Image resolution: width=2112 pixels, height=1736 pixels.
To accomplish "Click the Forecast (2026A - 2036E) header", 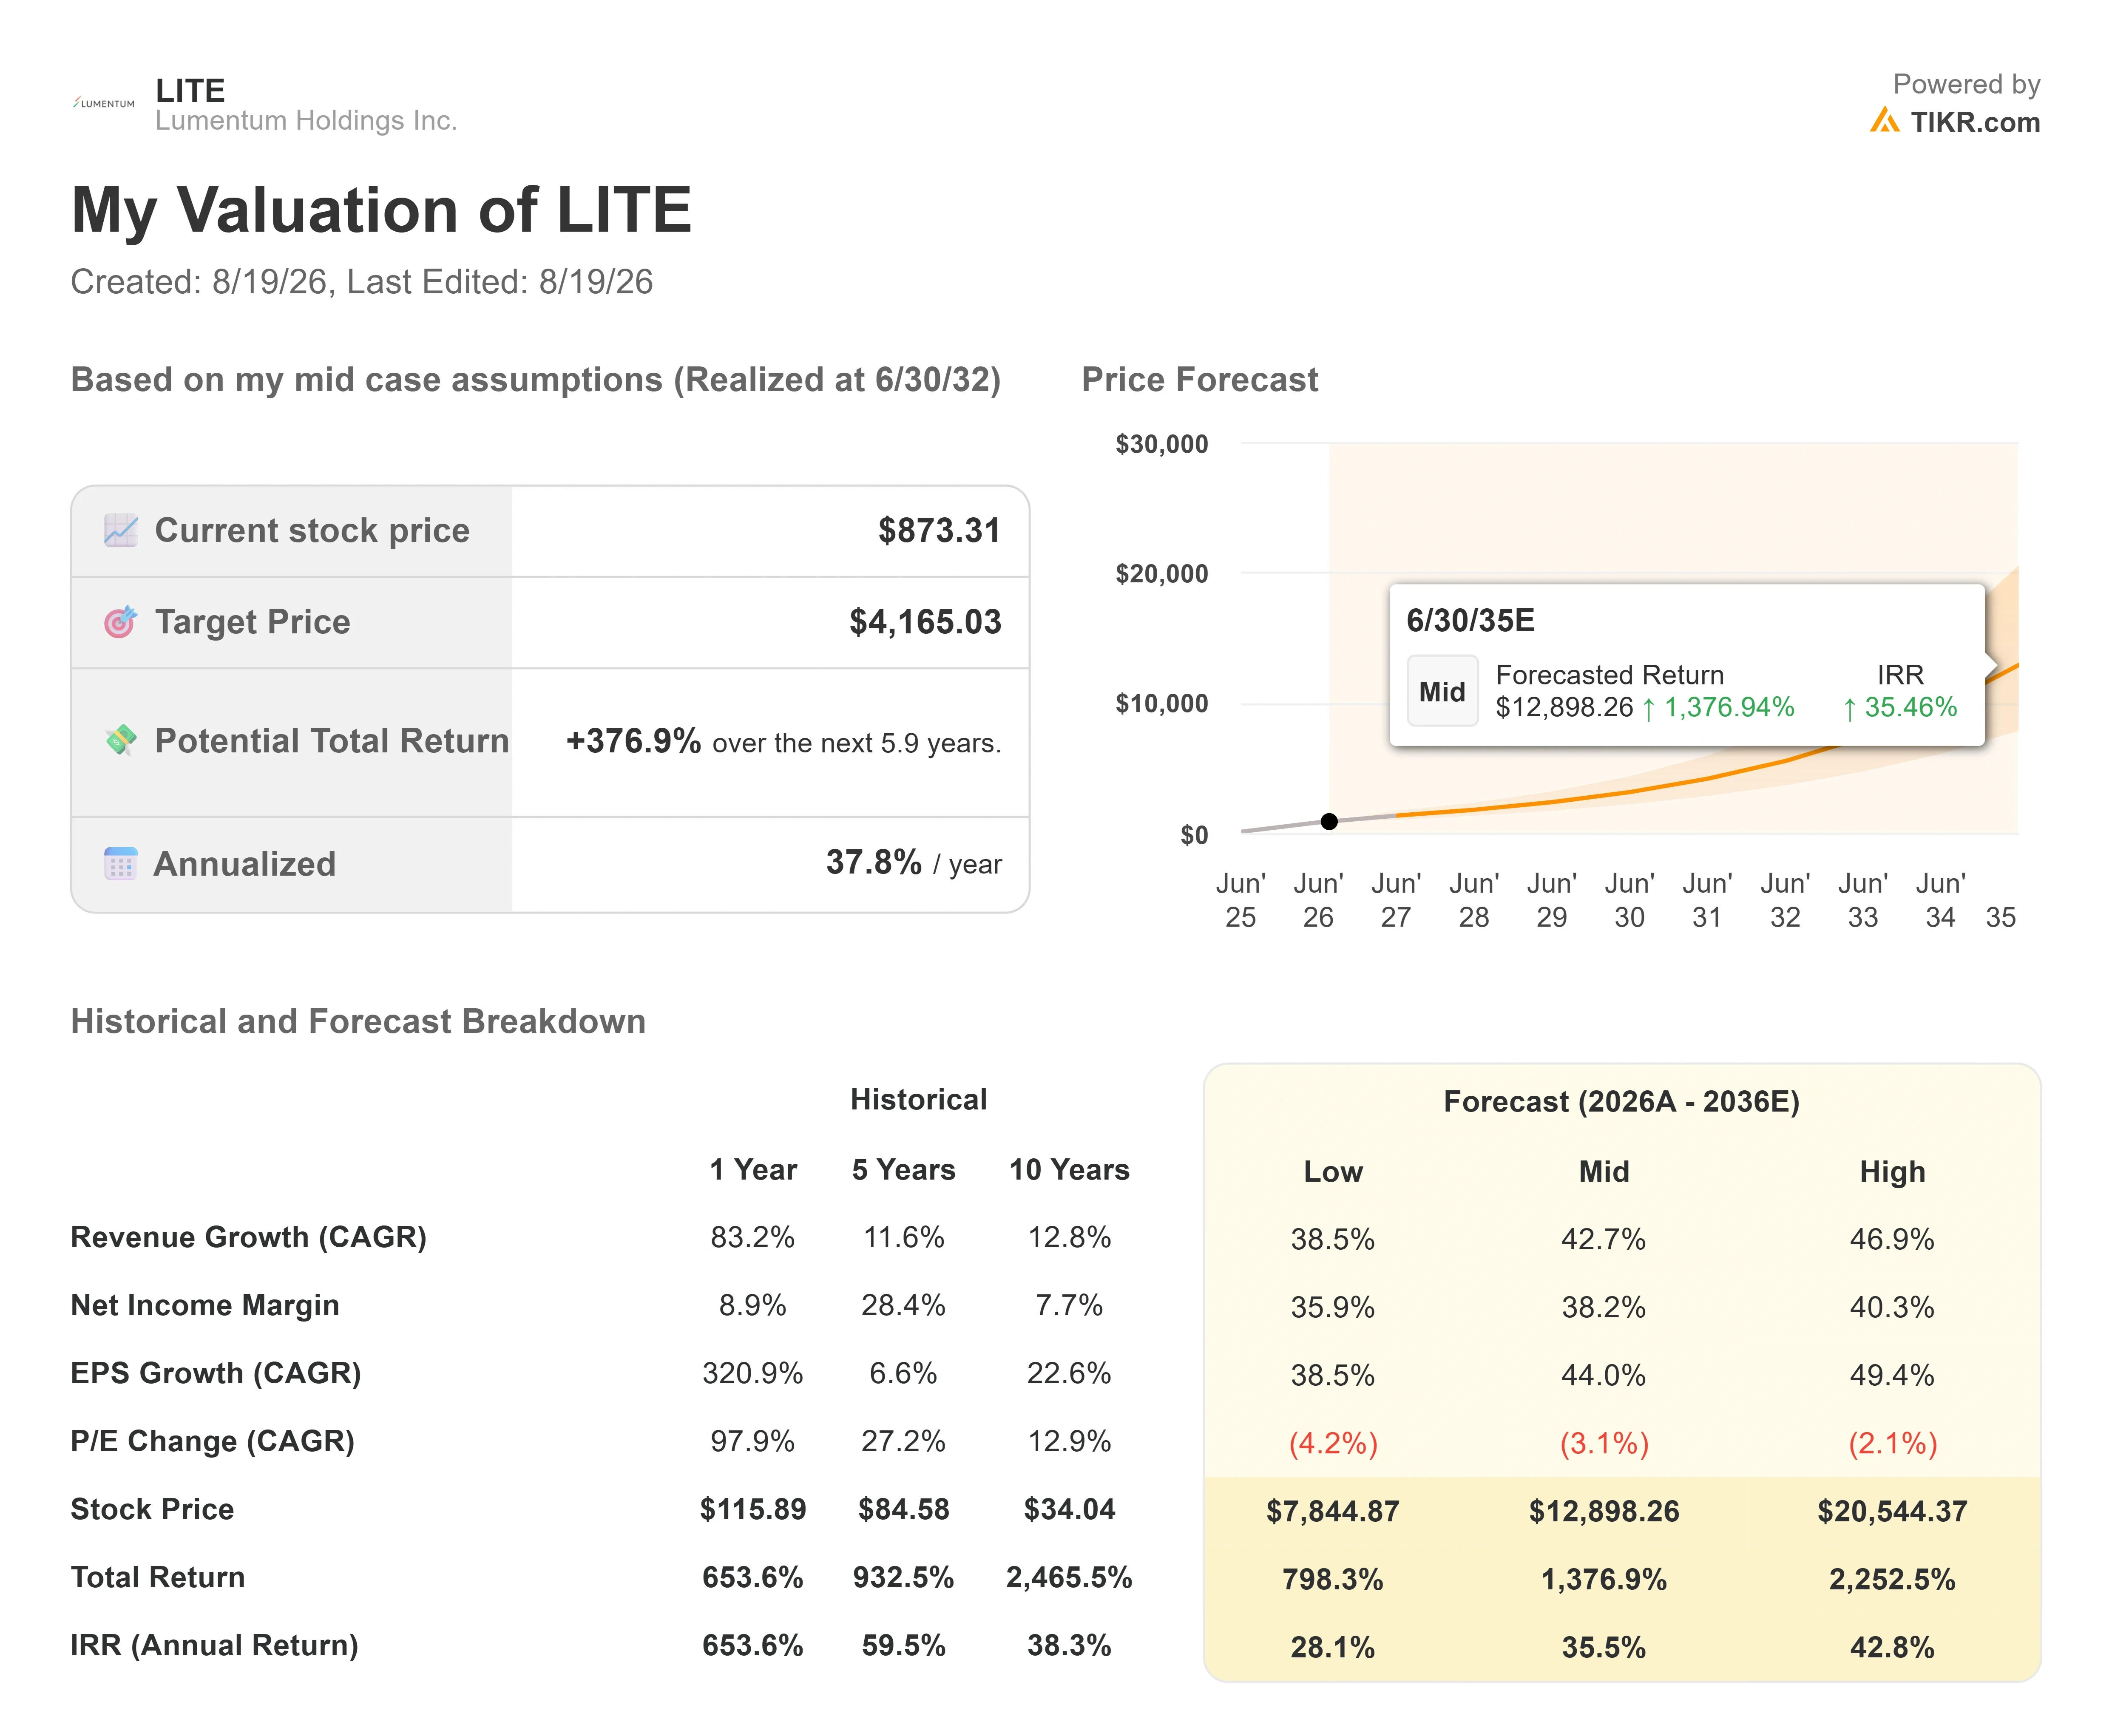I will coord(1621,1102).
